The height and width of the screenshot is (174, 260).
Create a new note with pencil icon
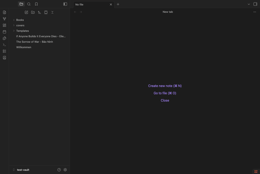point(26,12)
